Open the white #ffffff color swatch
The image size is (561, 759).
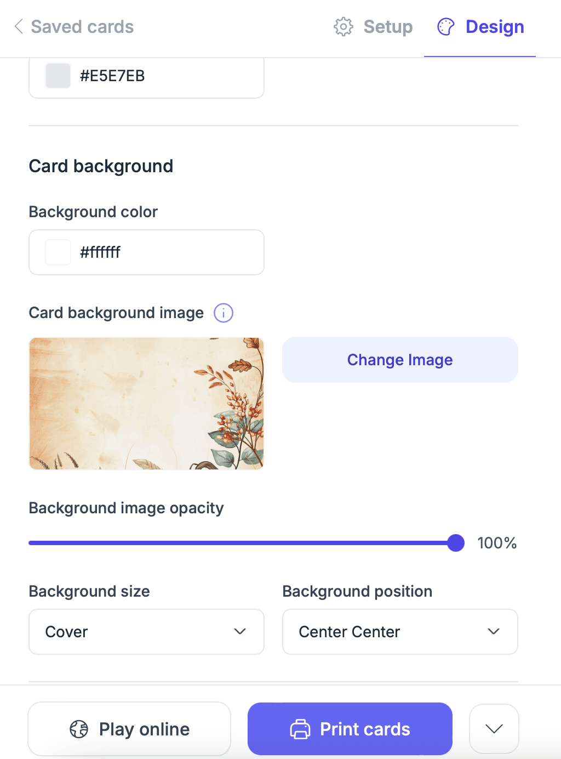pyautogui.click(x=58, y=252)
